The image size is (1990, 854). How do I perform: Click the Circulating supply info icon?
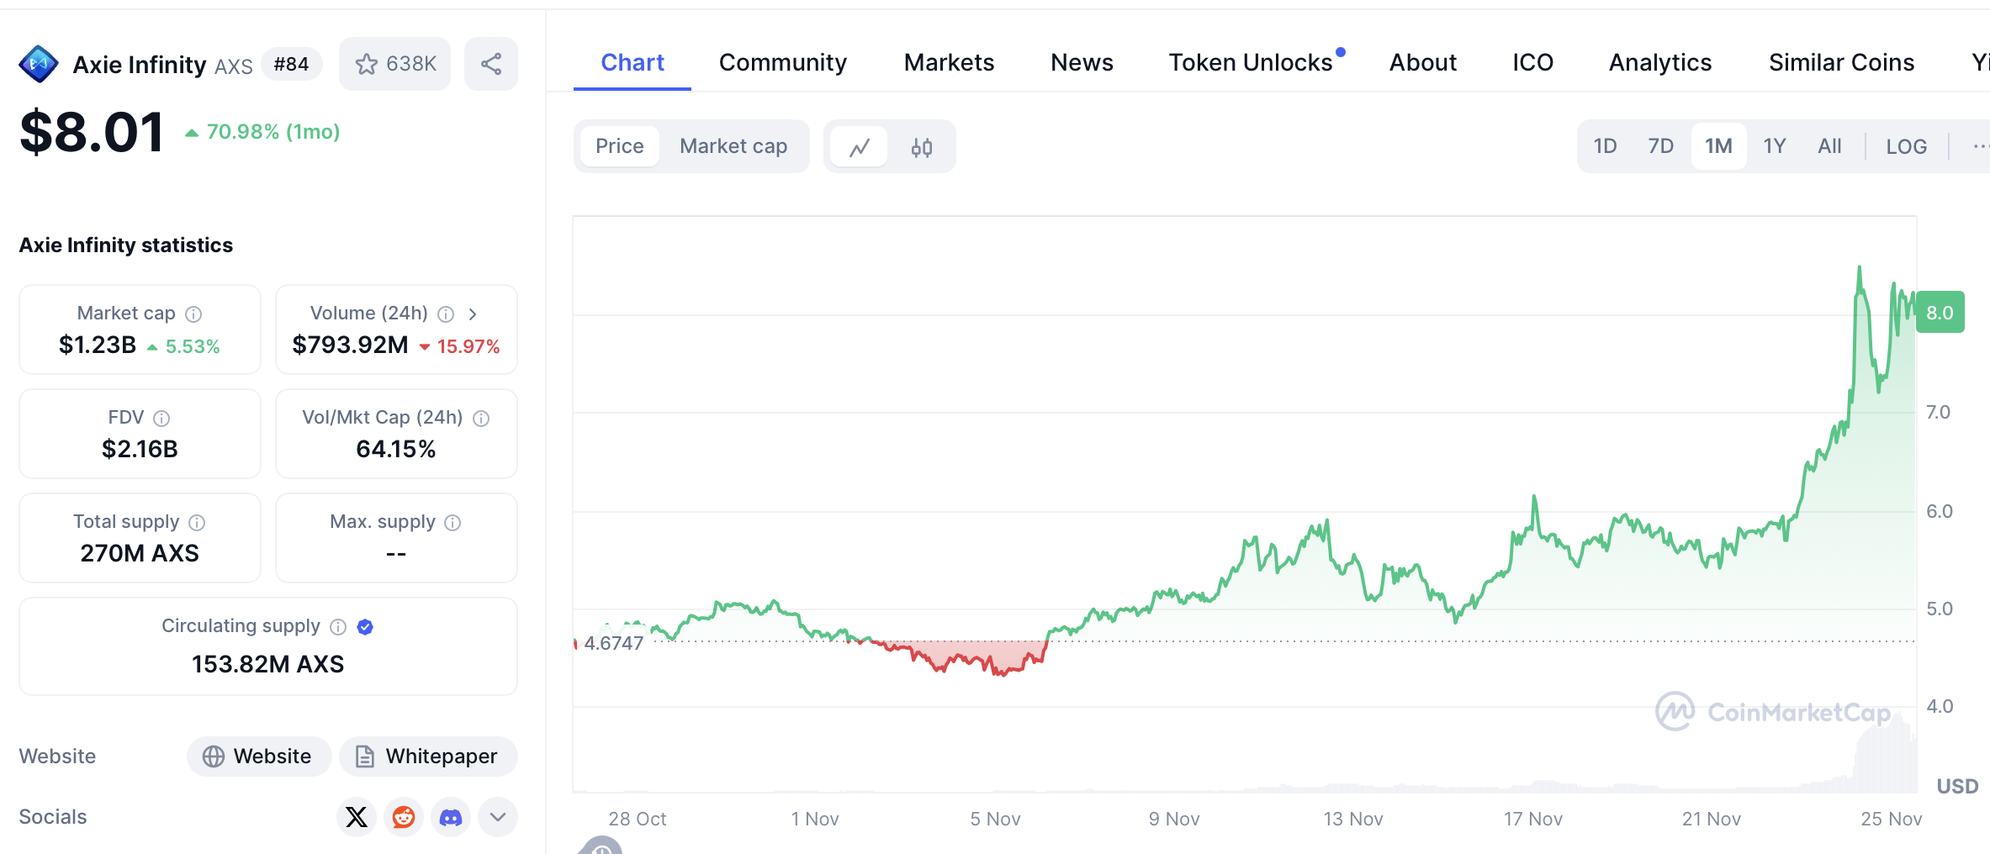[x=338, y=627]
